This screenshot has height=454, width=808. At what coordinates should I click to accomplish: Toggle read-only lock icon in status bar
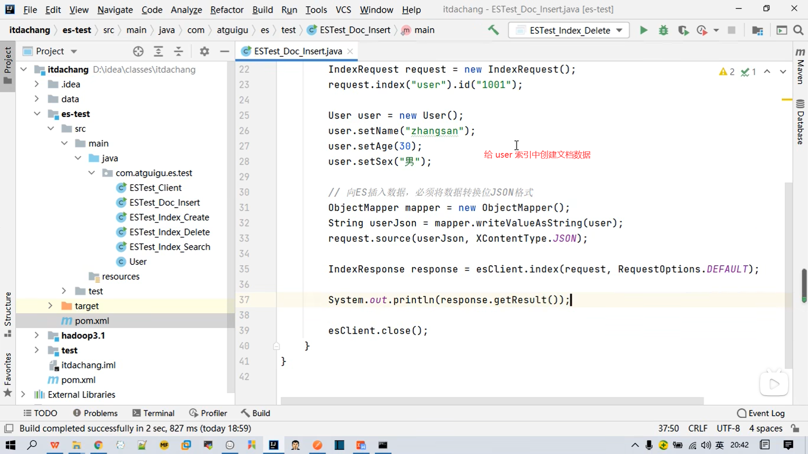point(795,428)
